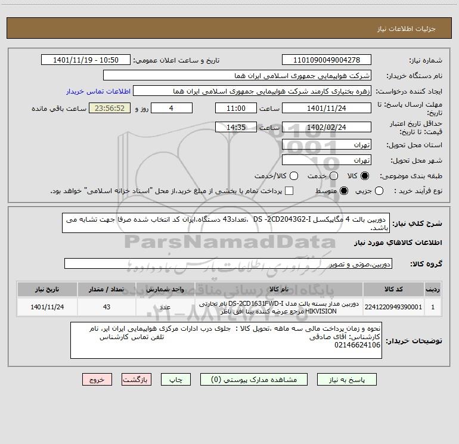Click the کد کالا column header
Screen dimensions: 459x444
tap(393, 290)
